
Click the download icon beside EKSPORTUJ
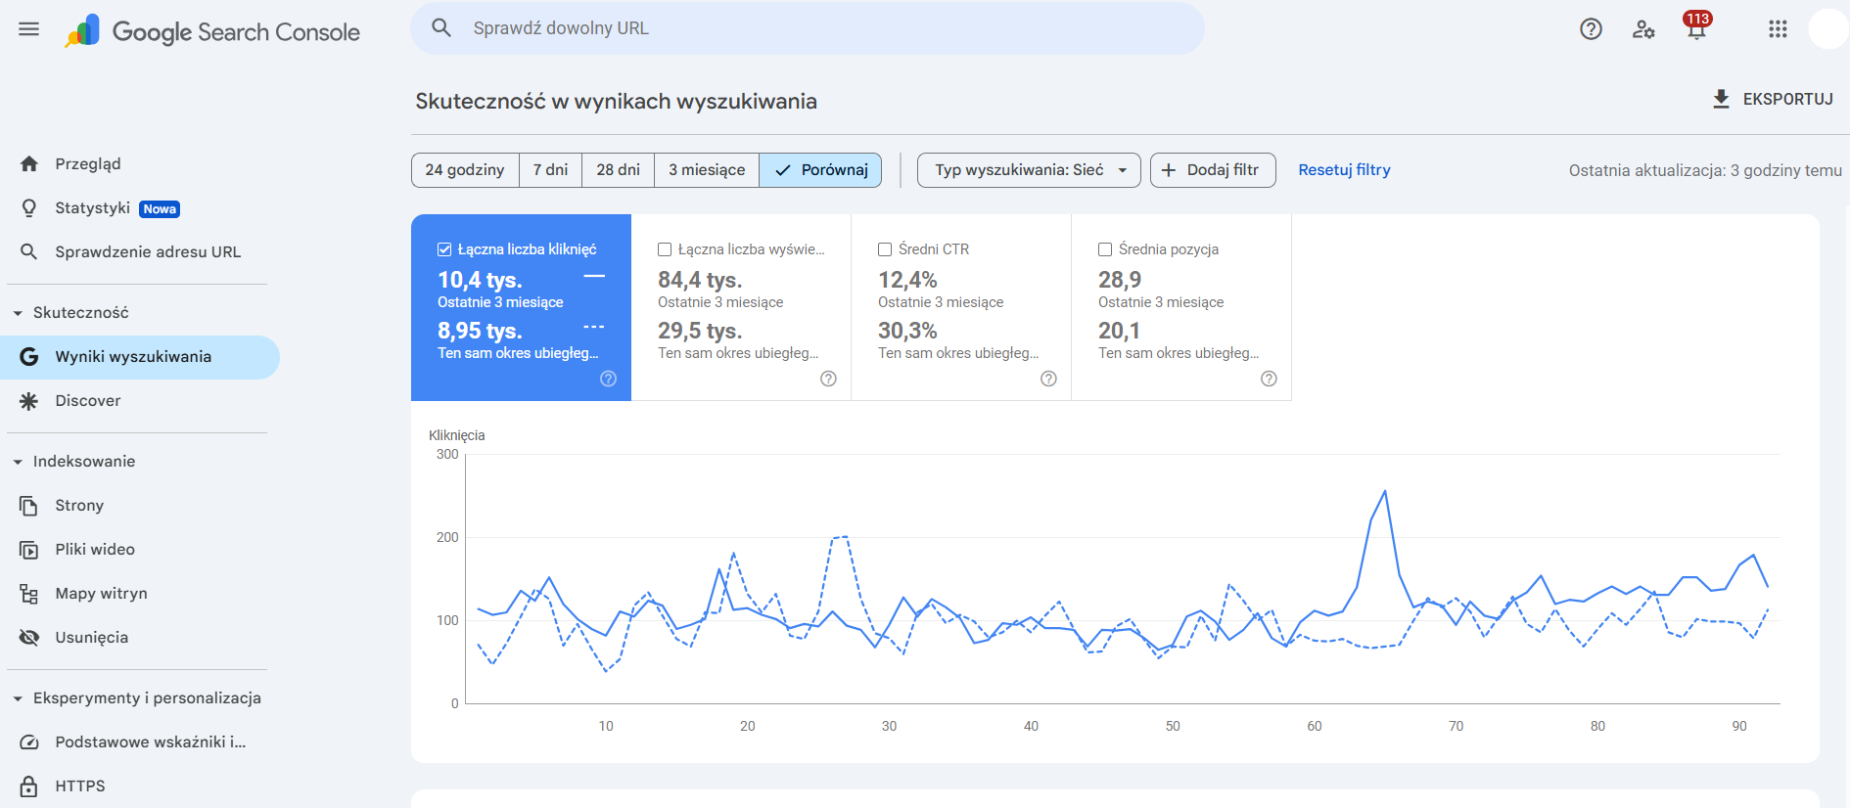[x=1721, y=99]
